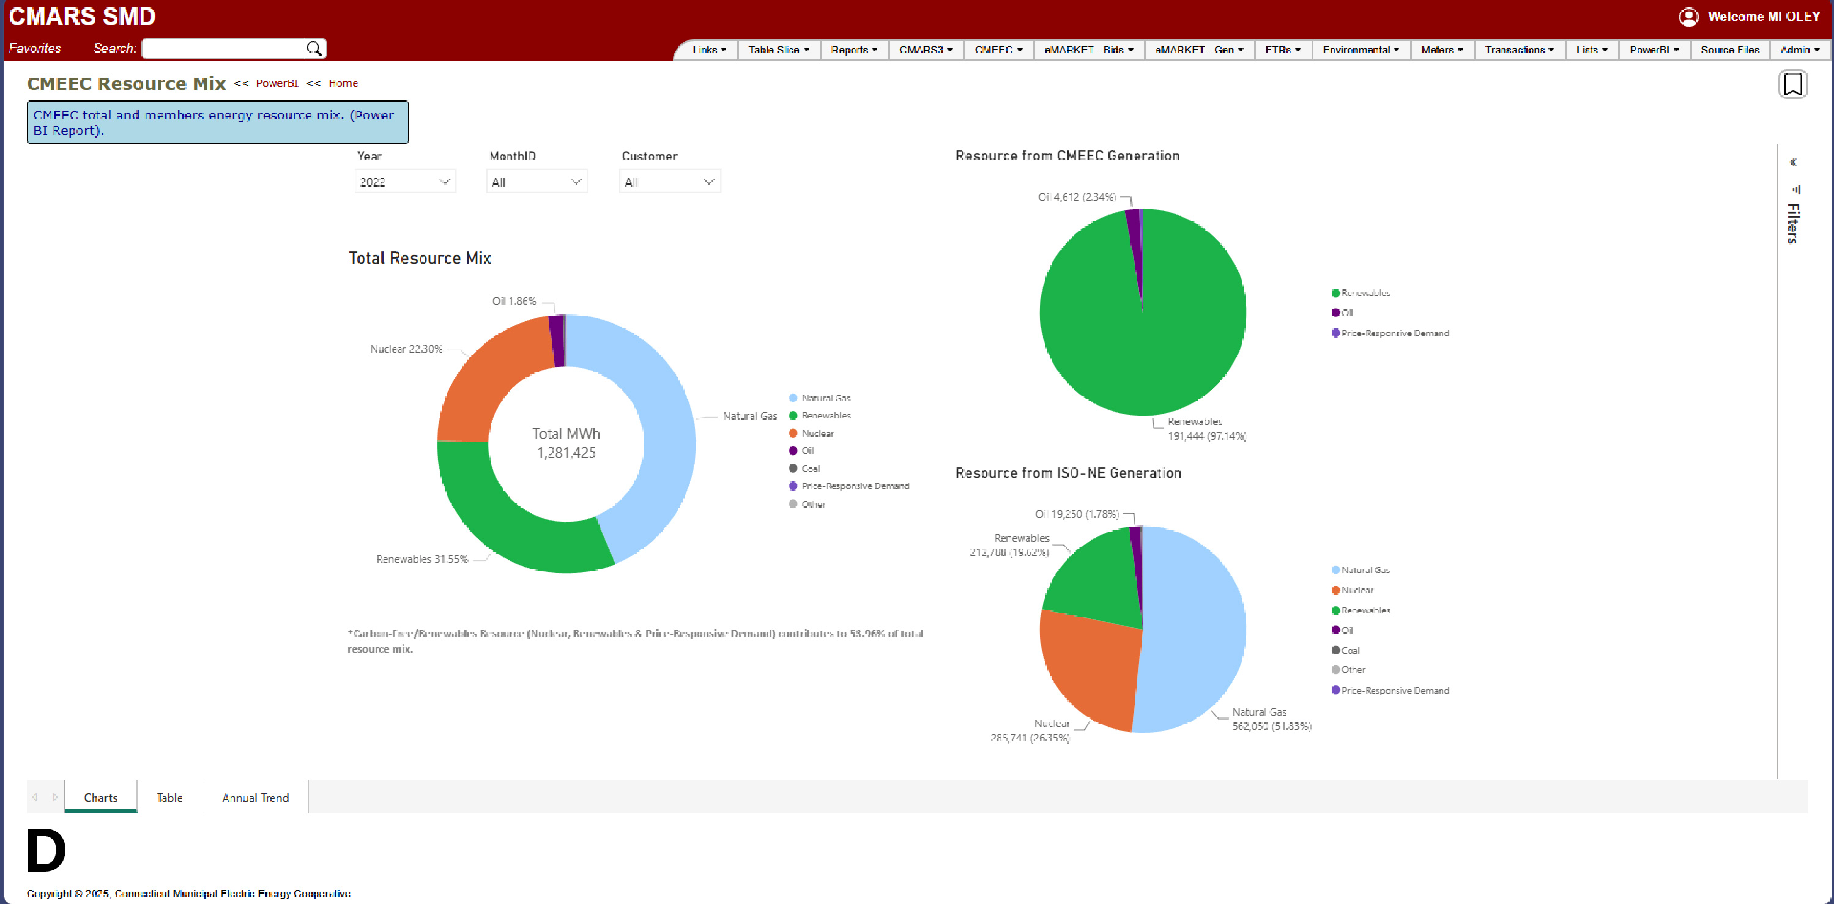Click Price-Responsive Demand legend in Total Resource Mix
The height and width of the screenshot is (904, 1834).
[x=848, y=486]
